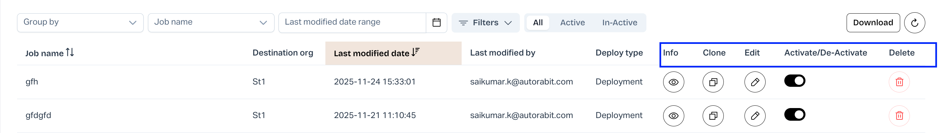The width and height of the screenshot is (938, 133).
Task: Click the refresh icon beside Download
Action: (914, 23)
